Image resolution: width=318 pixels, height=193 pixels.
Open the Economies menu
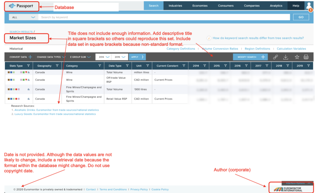[x=200, y=6]
